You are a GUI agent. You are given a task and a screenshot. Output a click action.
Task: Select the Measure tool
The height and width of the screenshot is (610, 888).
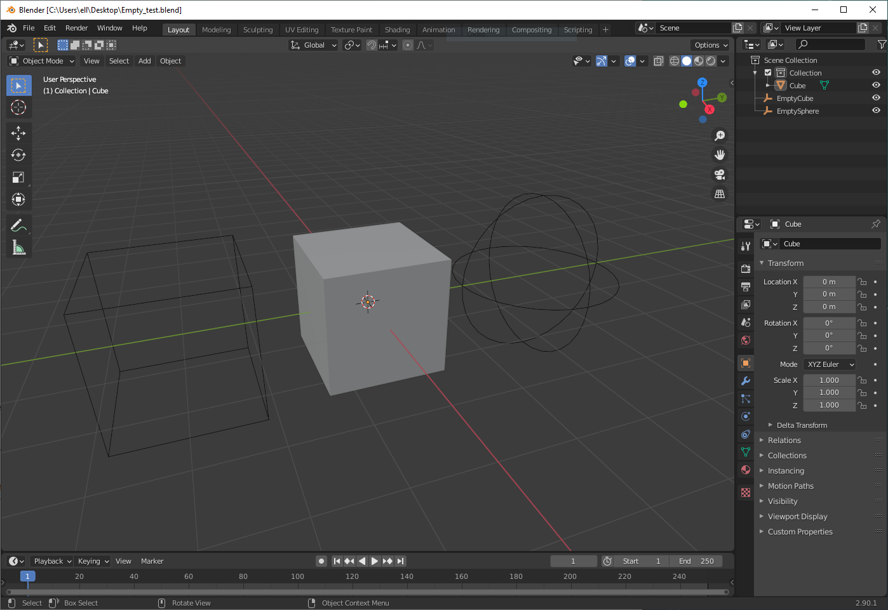pos(18,247)
